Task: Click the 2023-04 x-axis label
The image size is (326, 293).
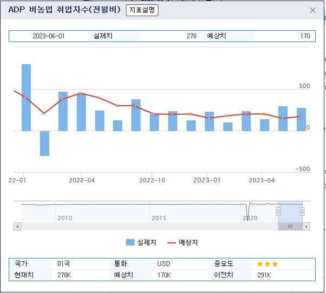Action: [x=262, y=180]
